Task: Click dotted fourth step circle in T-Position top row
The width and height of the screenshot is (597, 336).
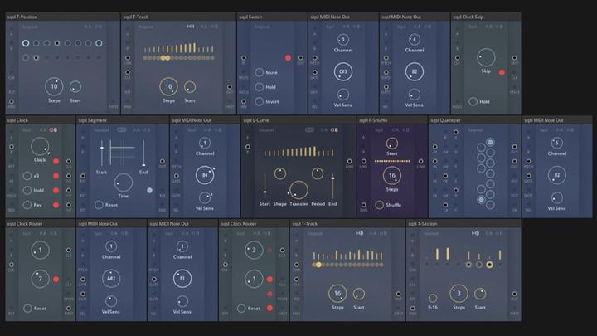Action: (x=56, y=43)
